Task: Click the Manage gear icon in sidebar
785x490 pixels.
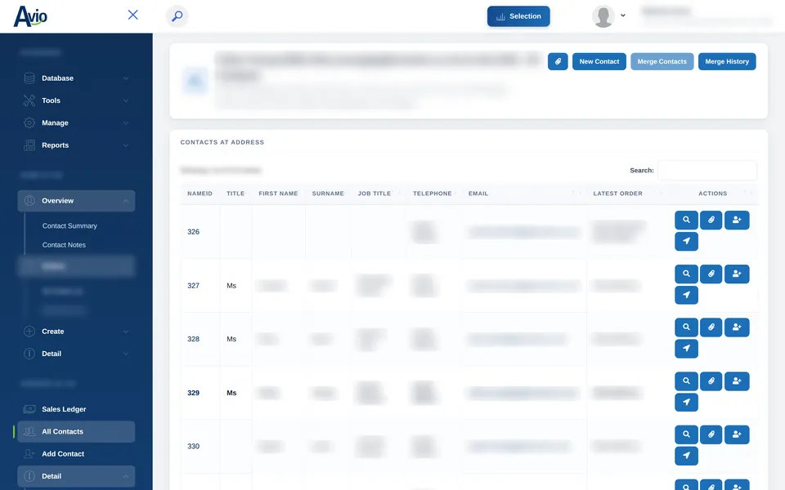Action: [29, 123]
